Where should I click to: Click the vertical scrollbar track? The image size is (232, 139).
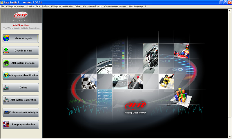[x=230, y=126]
